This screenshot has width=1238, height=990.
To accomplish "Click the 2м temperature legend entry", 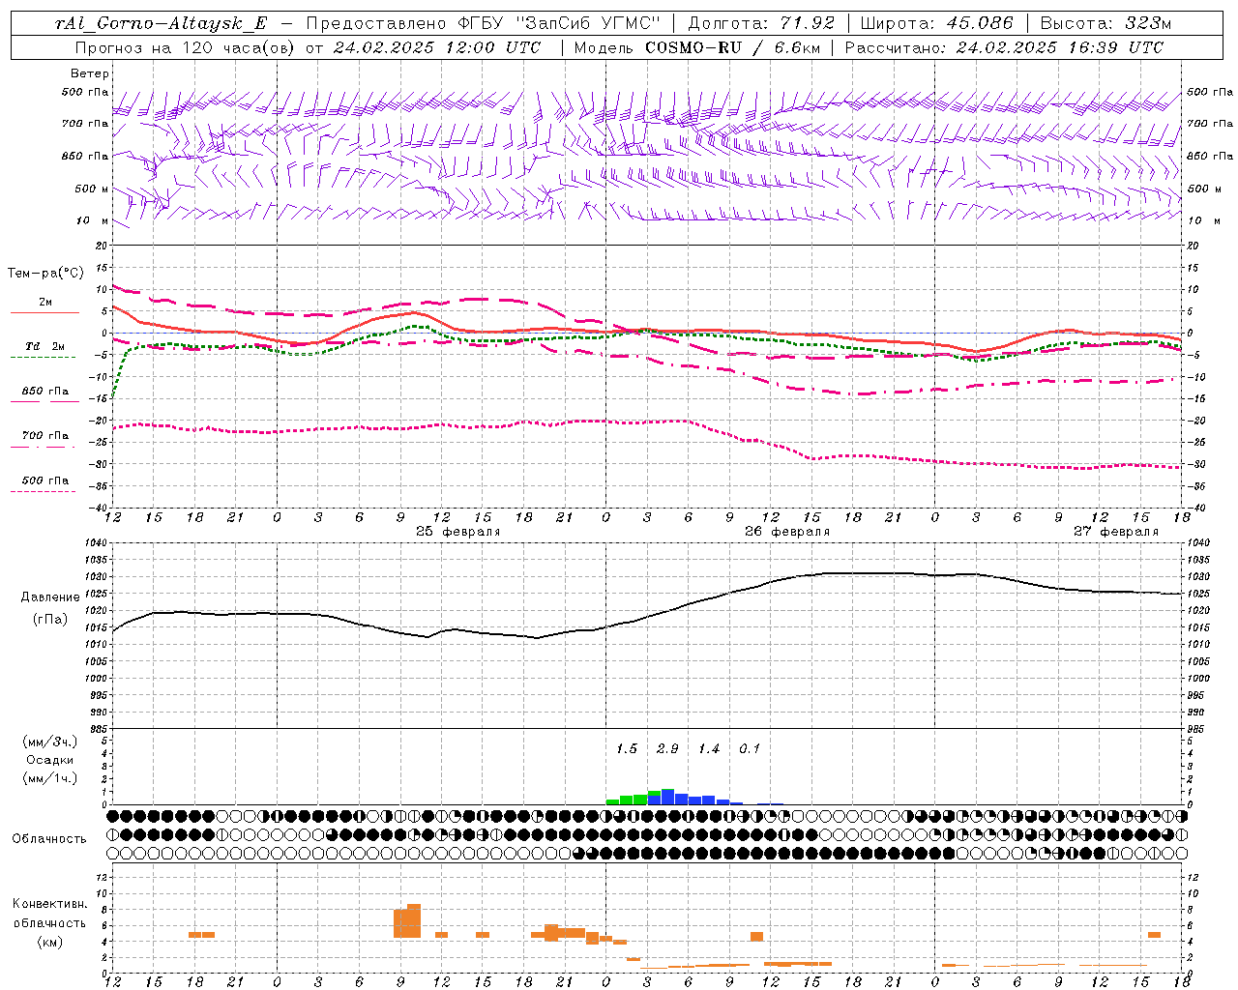I will [44, 303].
